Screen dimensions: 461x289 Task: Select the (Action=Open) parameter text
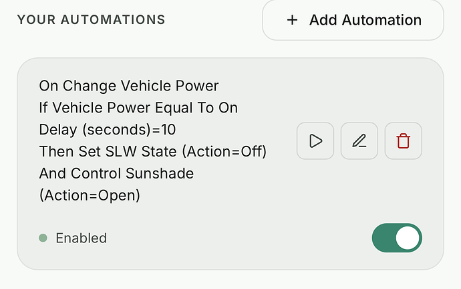click(90, 196)
